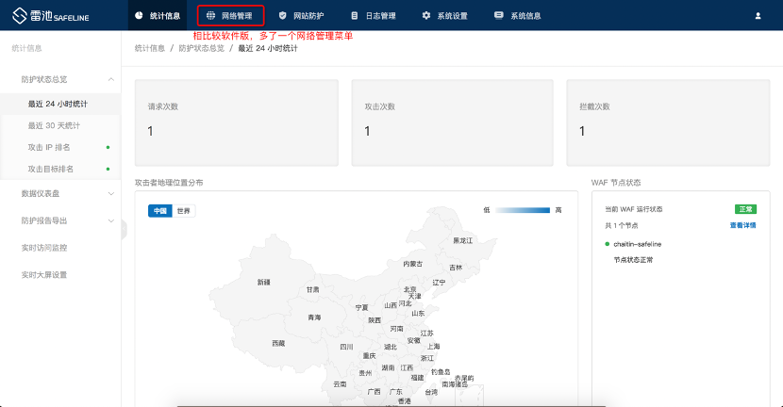This screenshot has height=407, width=783.
Task: Select 攻击 IP 排名 in sidebar
Action: pos(49,147)
